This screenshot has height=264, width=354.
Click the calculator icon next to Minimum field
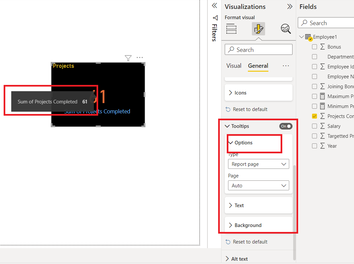pyautogui.click(x=323, y=106)
